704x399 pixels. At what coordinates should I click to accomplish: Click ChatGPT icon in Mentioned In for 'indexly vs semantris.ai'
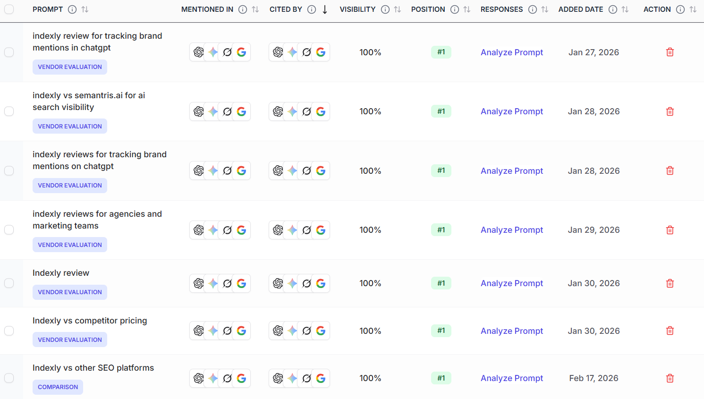(x=199, y=111)
